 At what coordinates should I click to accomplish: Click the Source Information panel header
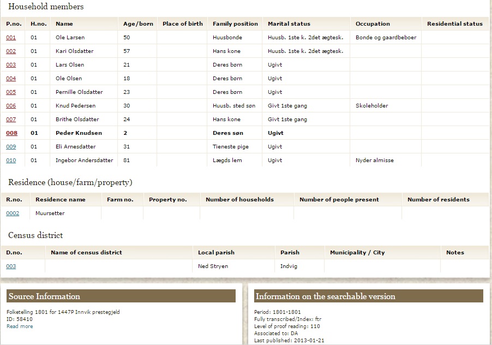[121, 296]
